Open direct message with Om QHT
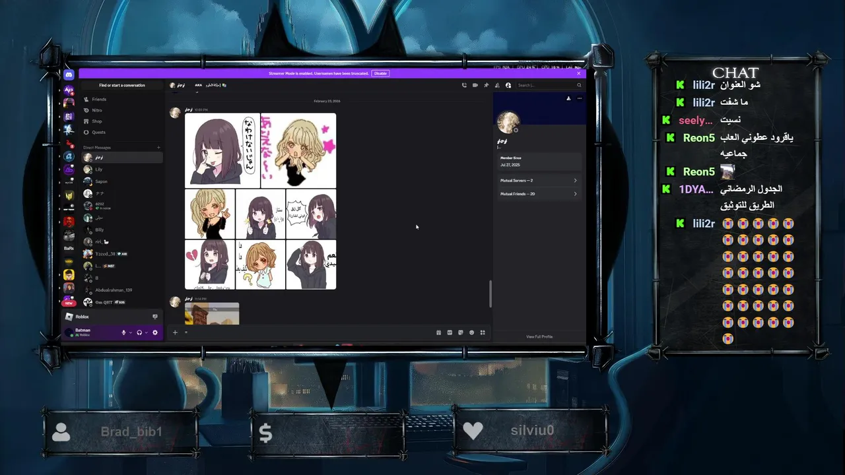Screen dimensions: 845x475 click(122, 302)
